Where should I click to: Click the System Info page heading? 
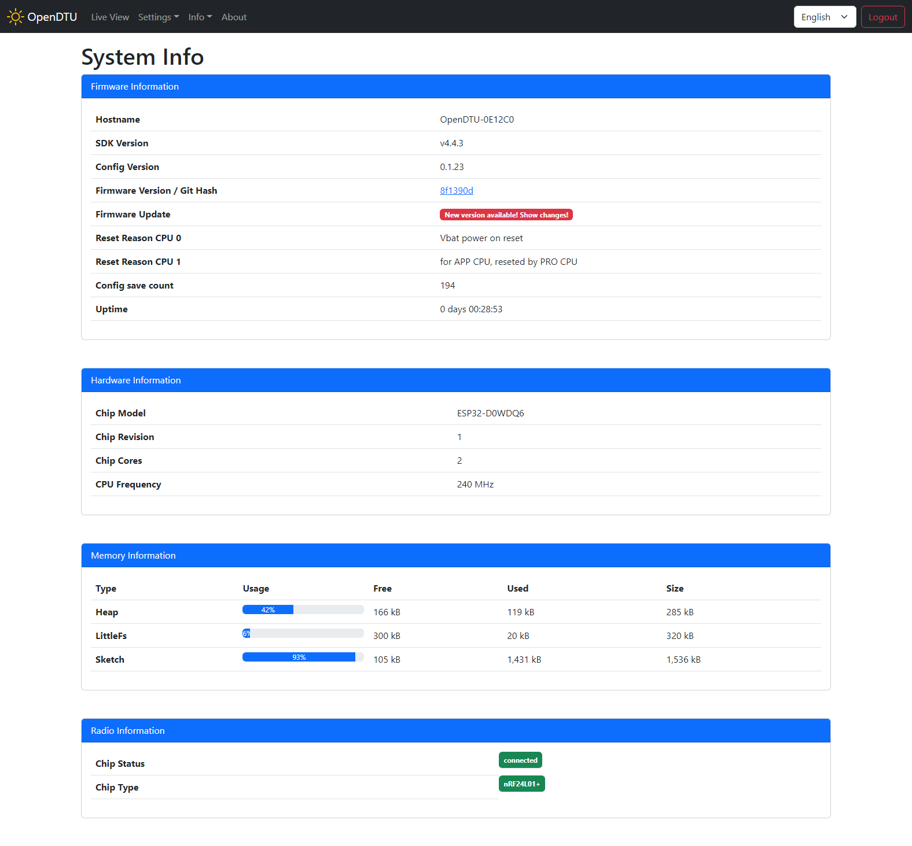tap(142, 57)
